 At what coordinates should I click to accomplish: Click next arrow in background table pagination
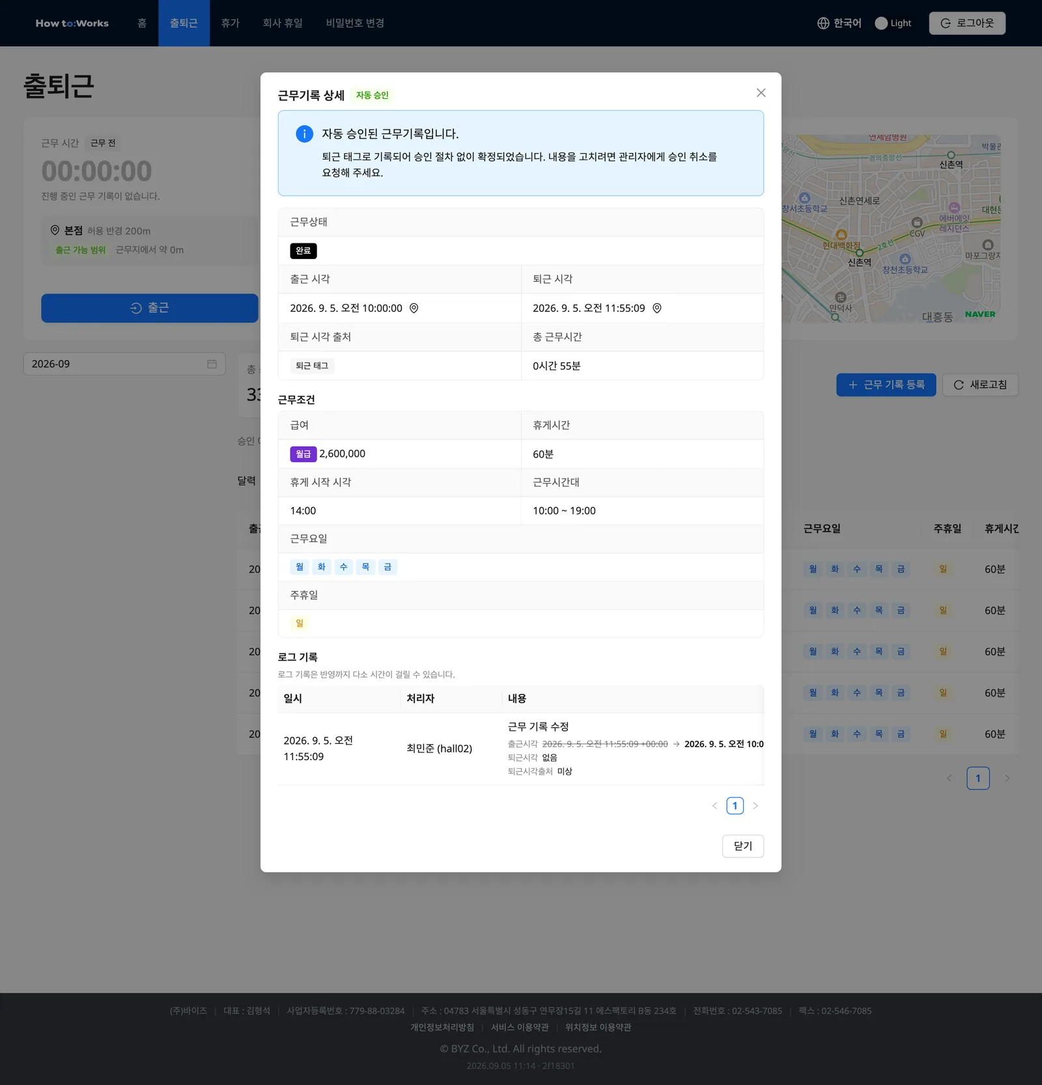[x=1007, y=778]
